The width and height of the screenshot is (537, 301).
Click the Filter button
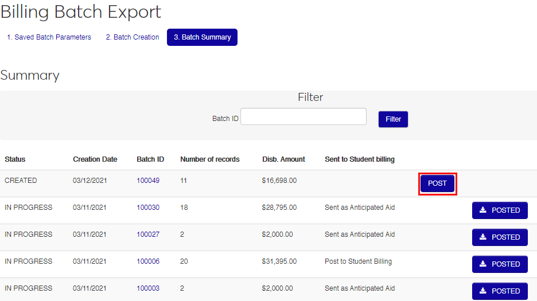coord(393,119)
